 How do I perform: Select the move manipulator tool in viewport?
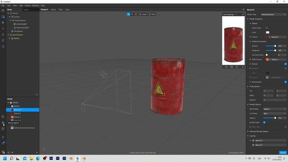point(128,14)
